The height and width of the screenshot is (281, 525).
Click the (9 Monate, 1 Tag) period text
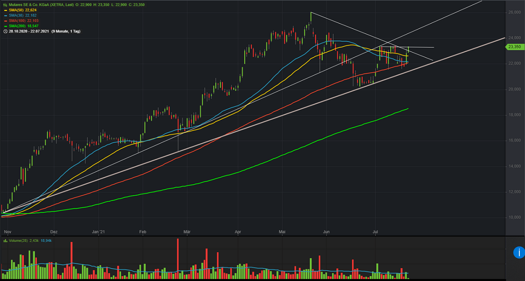66,31
